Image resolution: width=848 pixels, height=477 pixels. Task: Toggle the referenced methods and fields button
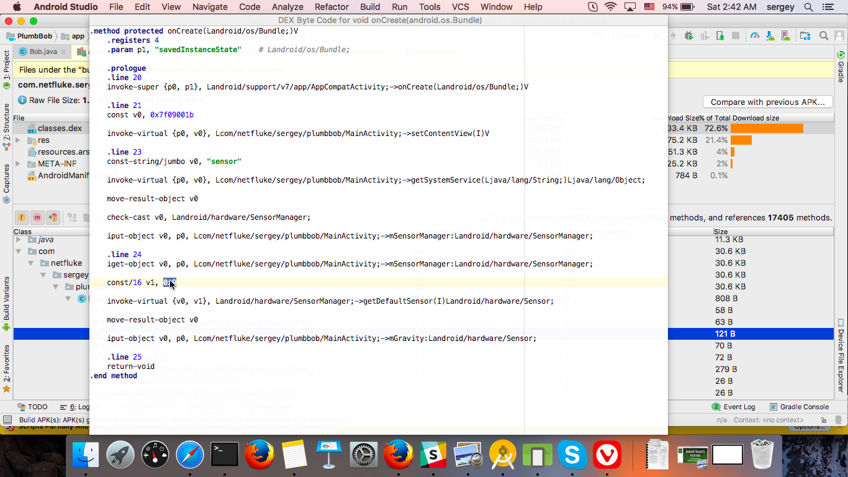[53, 217]
